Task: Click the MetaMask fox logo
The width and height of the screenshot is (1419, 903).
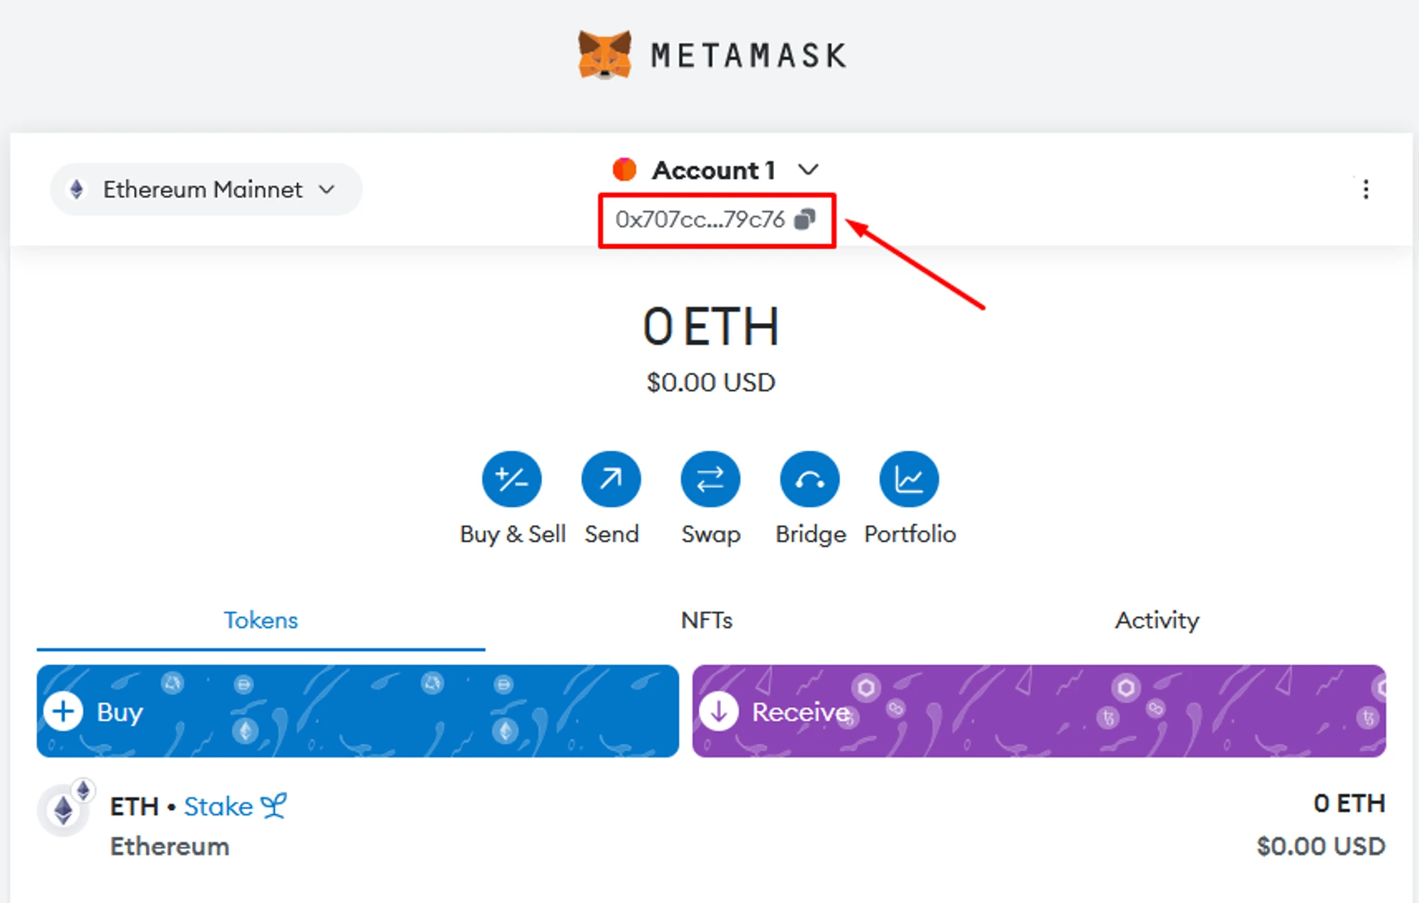Action: [x=604, y=55]
